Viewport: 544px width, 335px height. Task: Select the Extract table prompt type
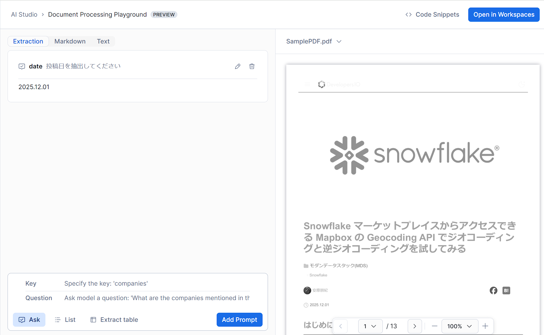pos(114,320)
